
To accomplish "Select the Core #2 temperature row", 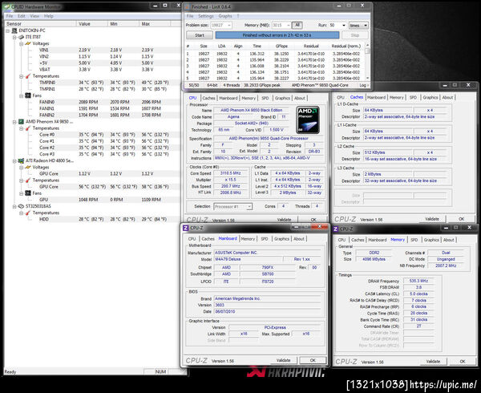I will (x=92, y=148).
